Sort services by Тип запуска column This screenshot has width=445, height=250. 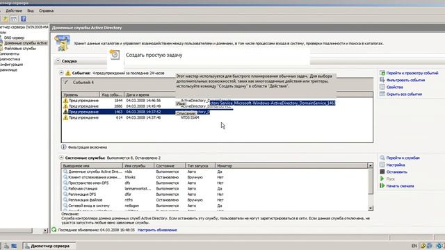200,165
